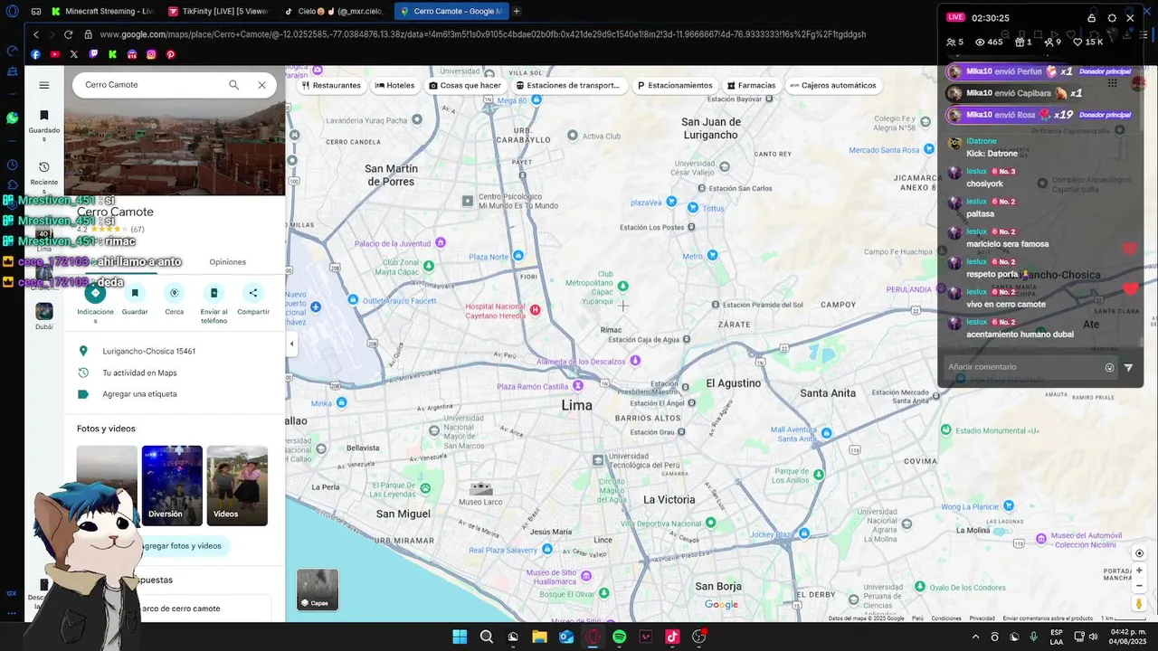The image size is (1158, 651).
Task: Switch to the Cielo TikTok tab
Action: pos(334,11)
